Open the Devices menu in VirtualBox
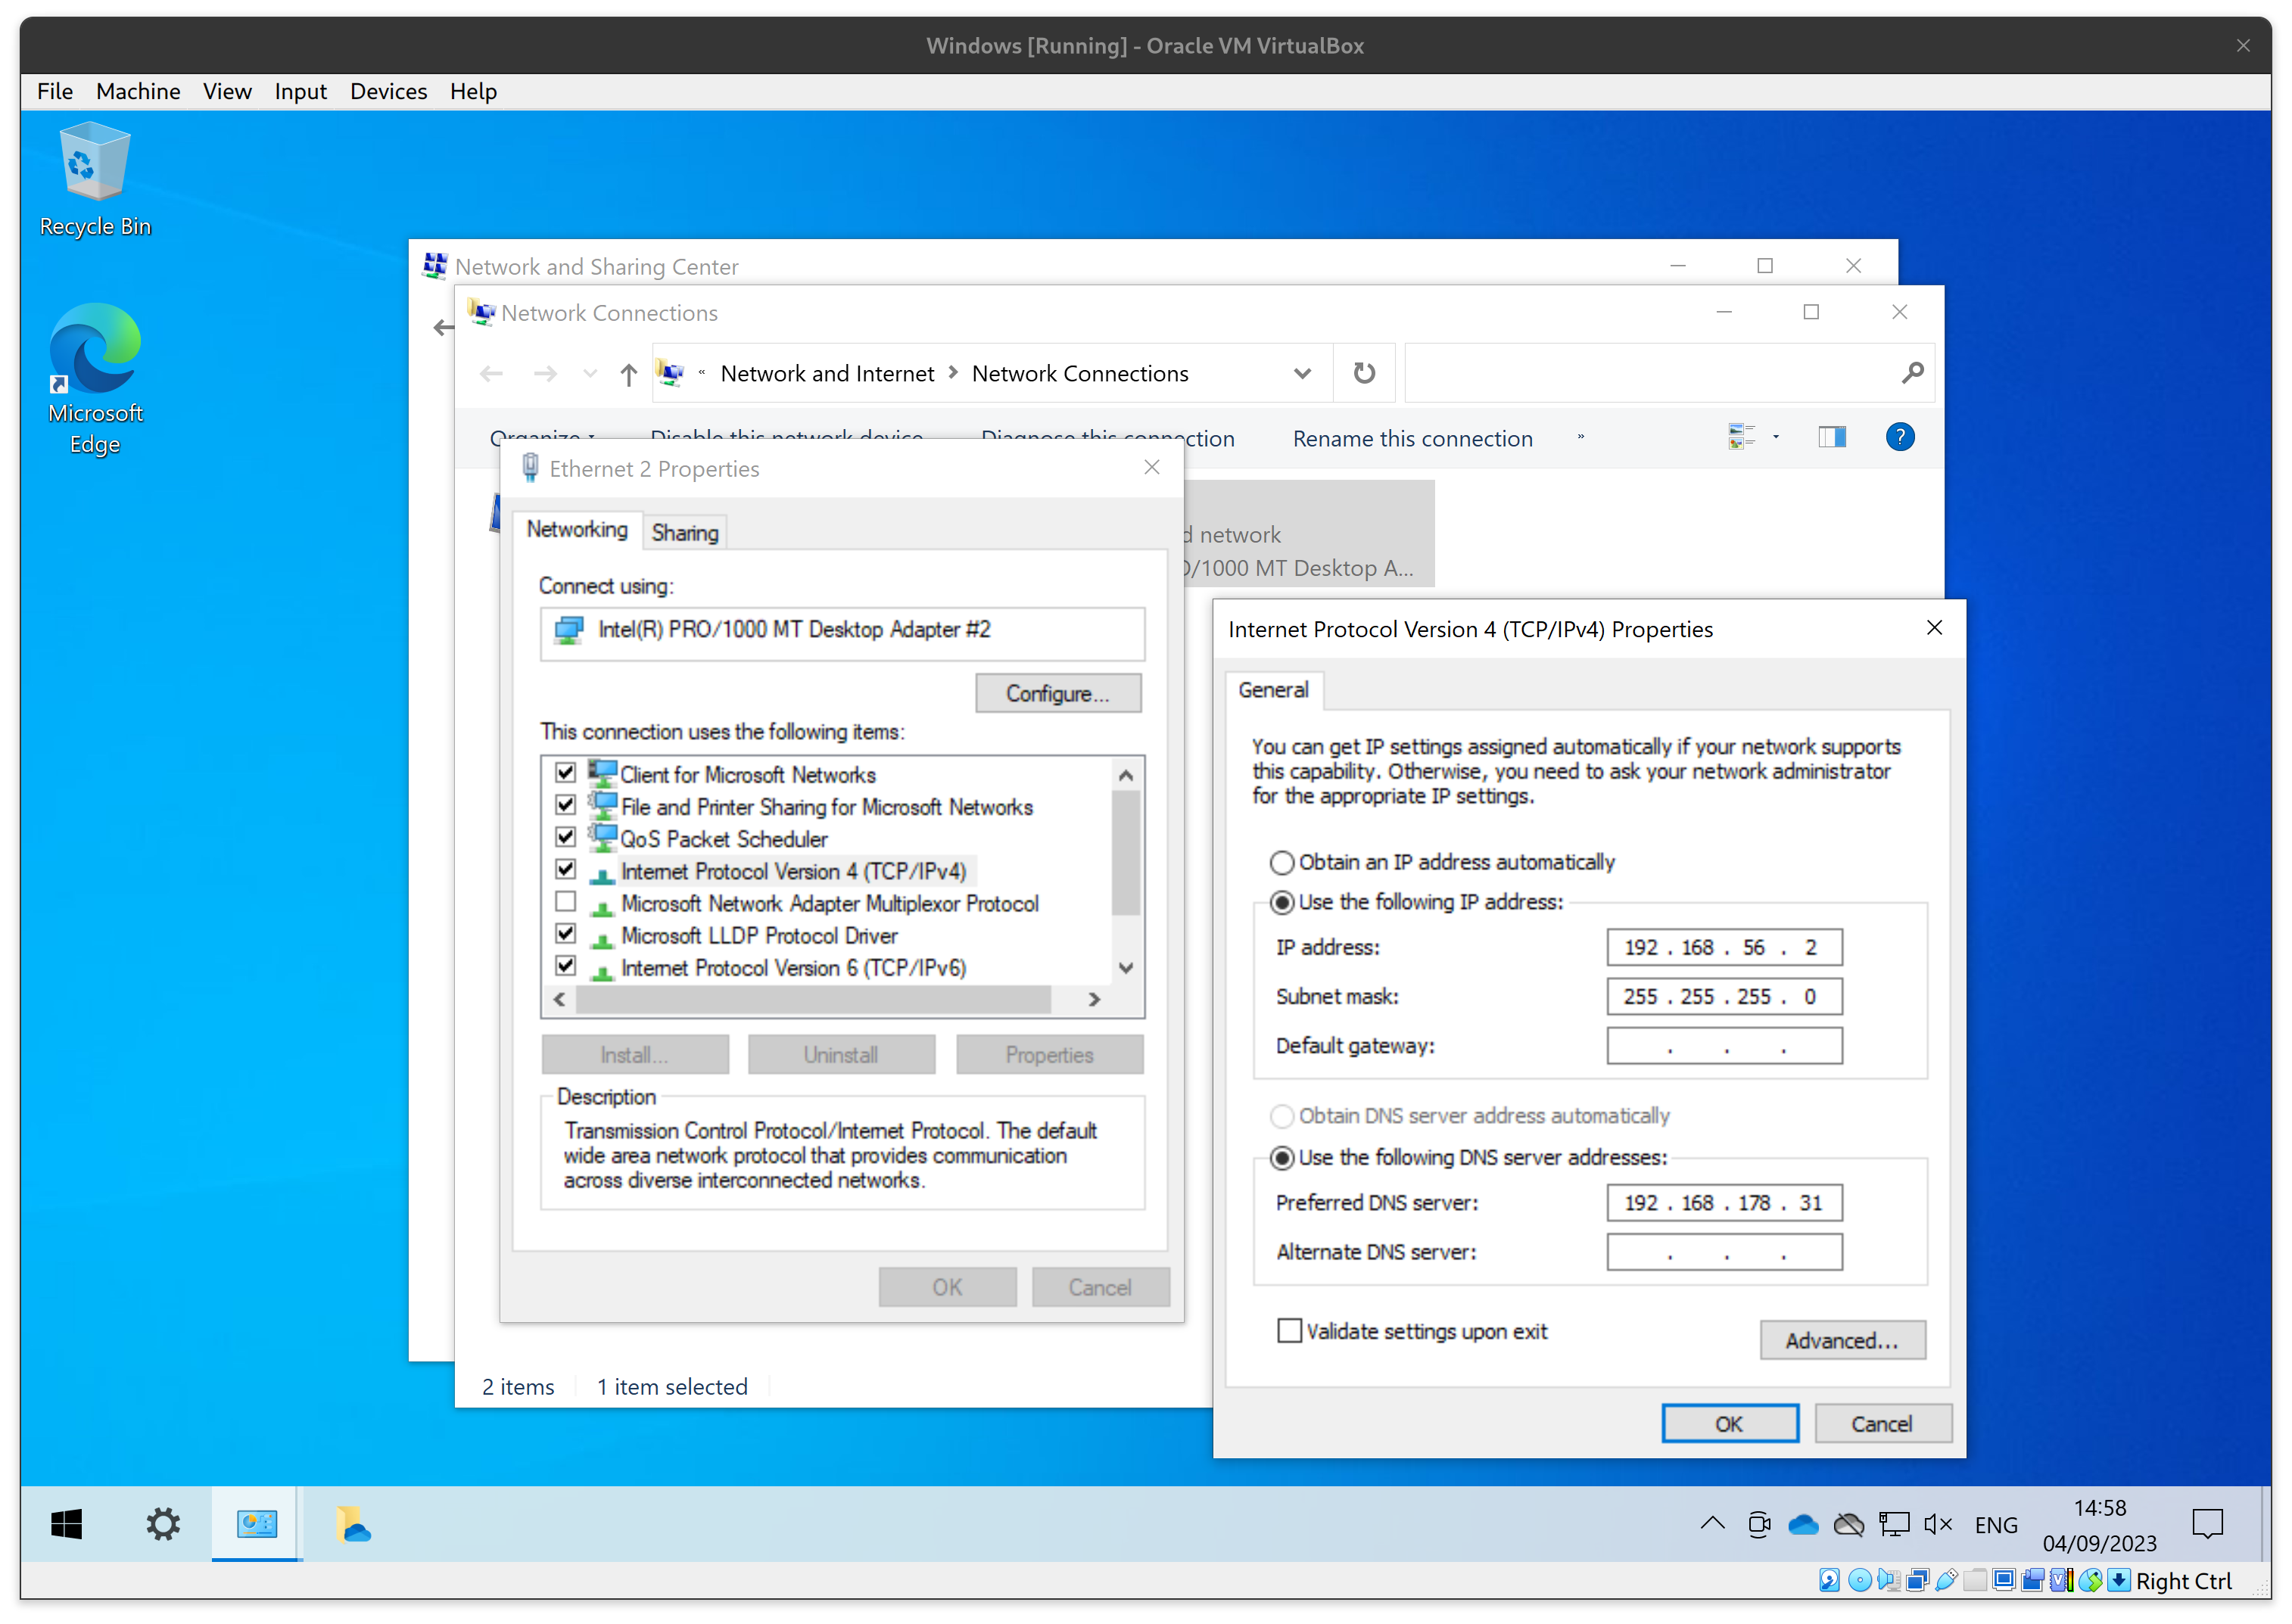The height and width of the screenshot is (1624, 2292). coord(388,91)
